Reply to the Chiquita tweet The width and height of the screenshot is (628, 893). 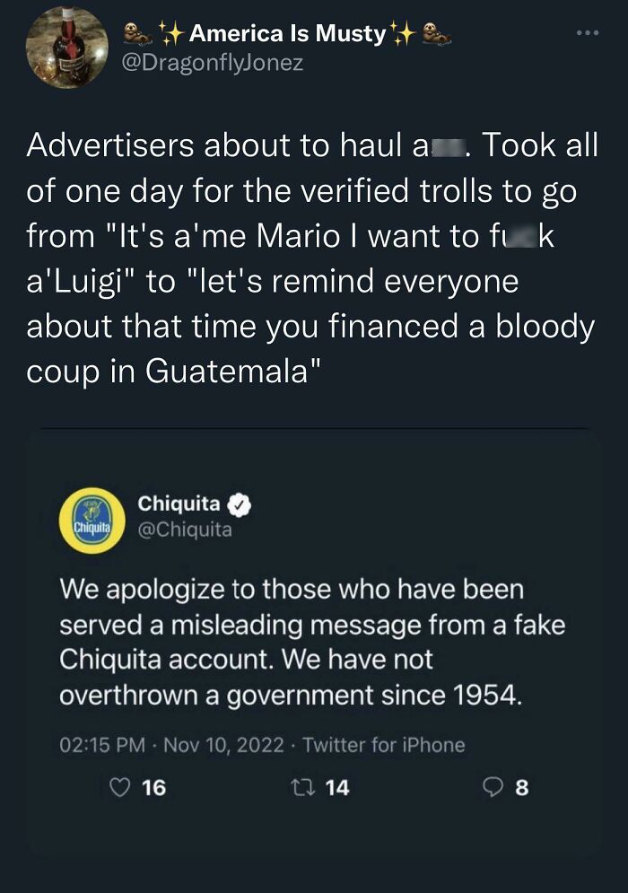point(492,788)
